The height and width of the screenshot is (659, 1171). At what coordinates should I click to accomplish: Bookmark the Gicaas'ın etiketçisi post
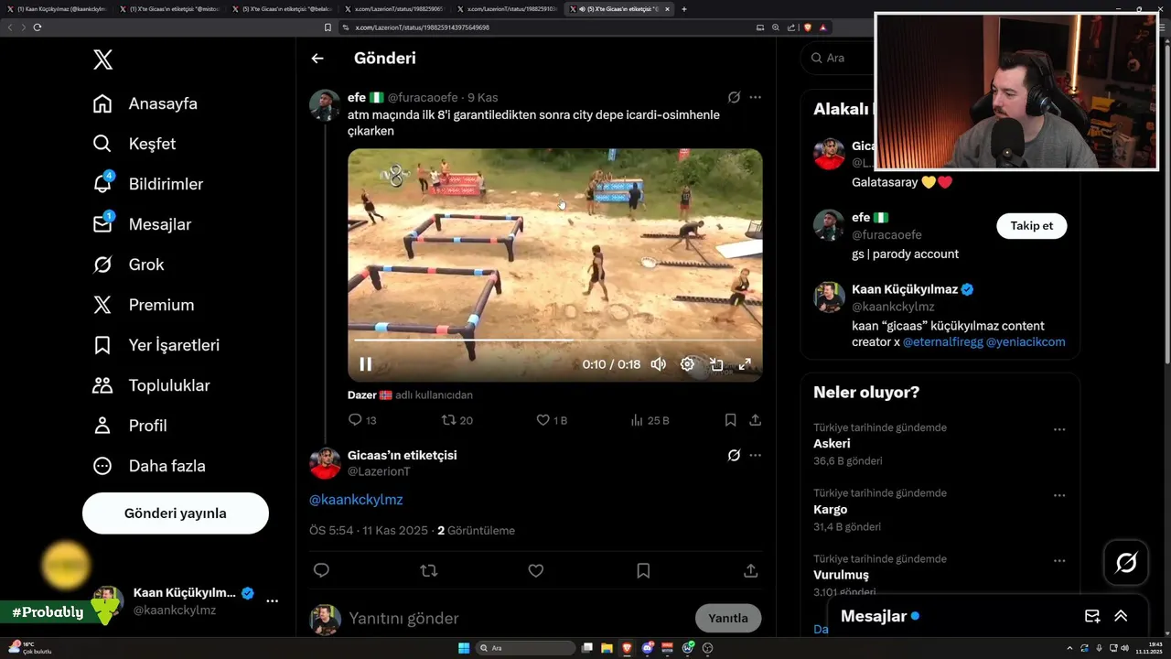(x=643, y=570)
